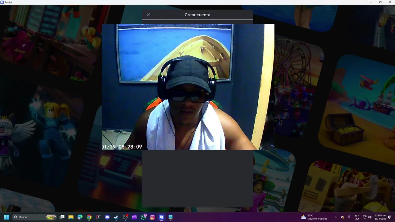Close the Crear cuenta dialog with X
This screenshot has width=395, height=222.
coord(148,14)
